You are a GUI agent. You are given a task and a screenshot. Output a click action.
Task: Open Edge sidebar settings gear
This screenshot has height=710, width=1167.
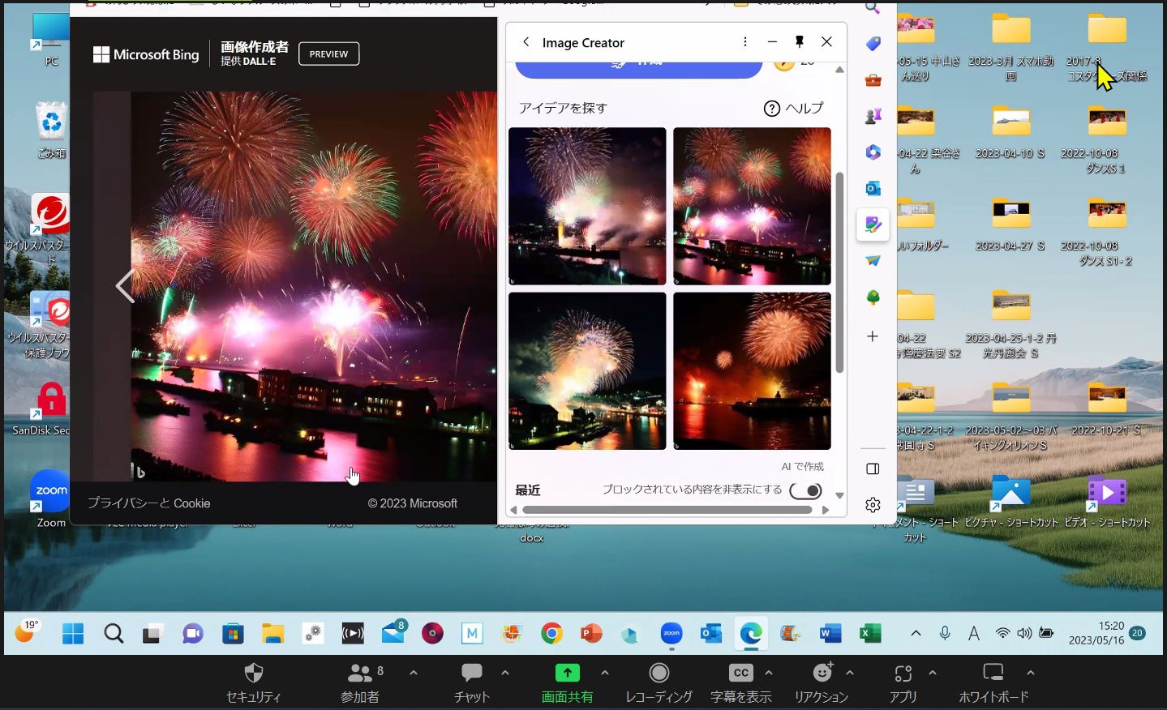[x=873, y=505]
